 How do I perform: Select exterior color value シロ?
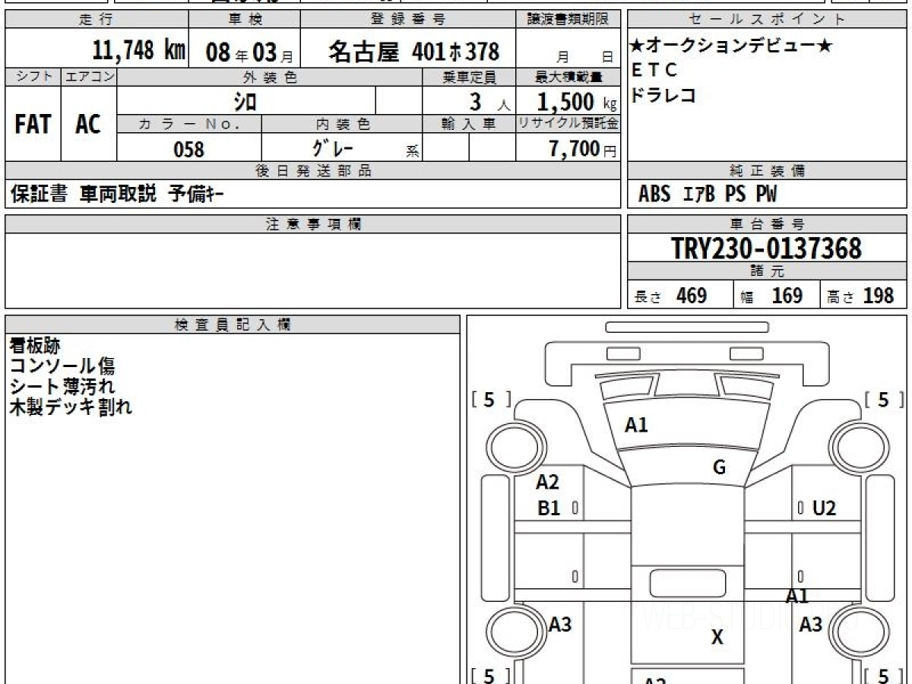(246, 101)
